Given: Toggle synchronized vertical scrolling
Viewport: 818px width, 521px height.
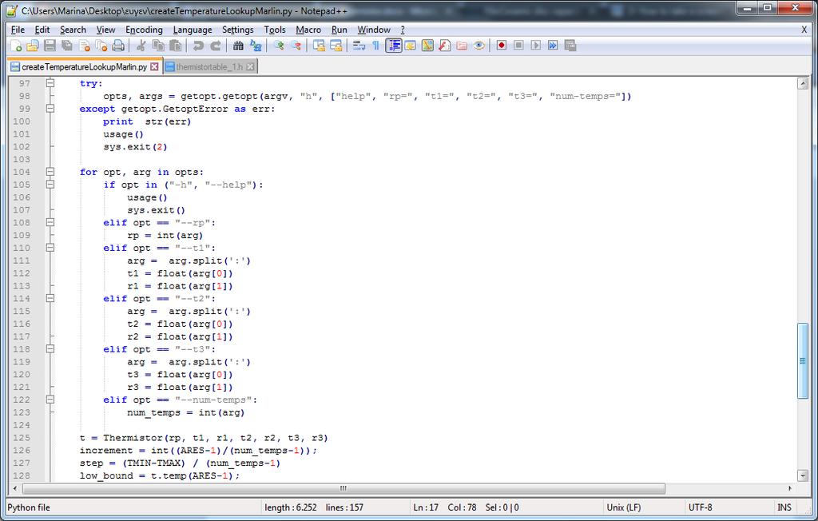Looking at the screenshot, I should tap(319, 46).
